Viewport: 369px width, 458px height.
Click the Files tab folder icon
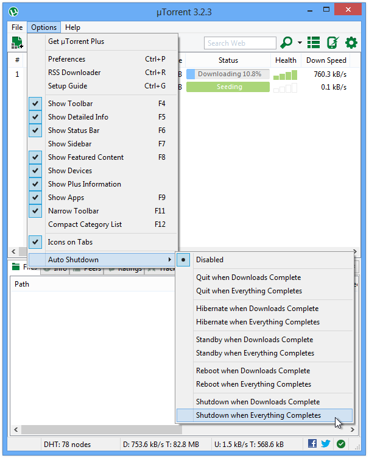tap(15, 267)
